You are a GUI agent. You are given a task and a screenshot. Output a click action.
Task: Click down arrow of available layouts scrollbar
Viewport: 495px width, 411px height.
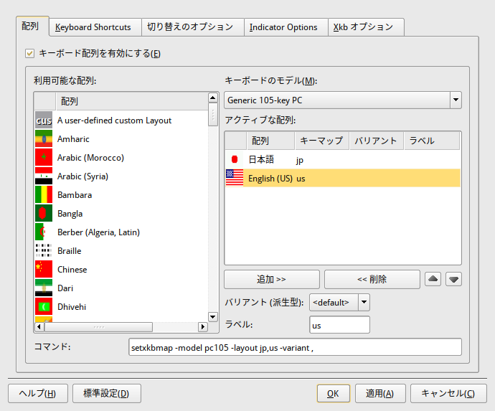tap(213, 316)
